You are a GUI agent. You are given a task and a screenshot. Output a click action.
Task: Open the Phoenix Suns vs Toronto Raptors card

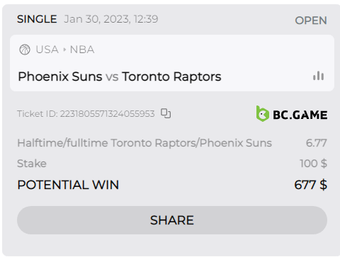click(172, 63)
